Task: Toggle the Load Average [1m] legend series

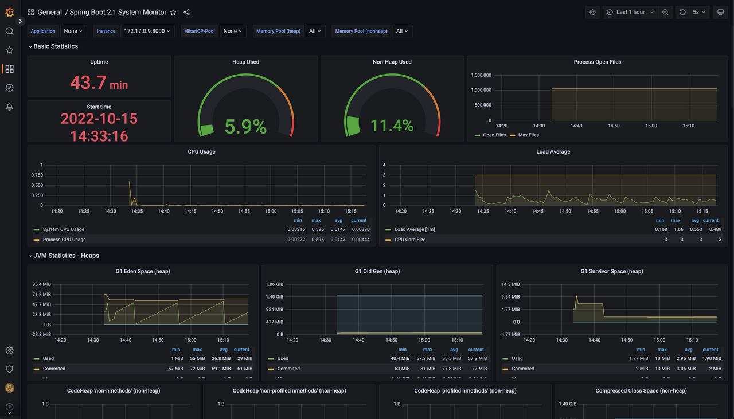Action: tap(415, 229)
